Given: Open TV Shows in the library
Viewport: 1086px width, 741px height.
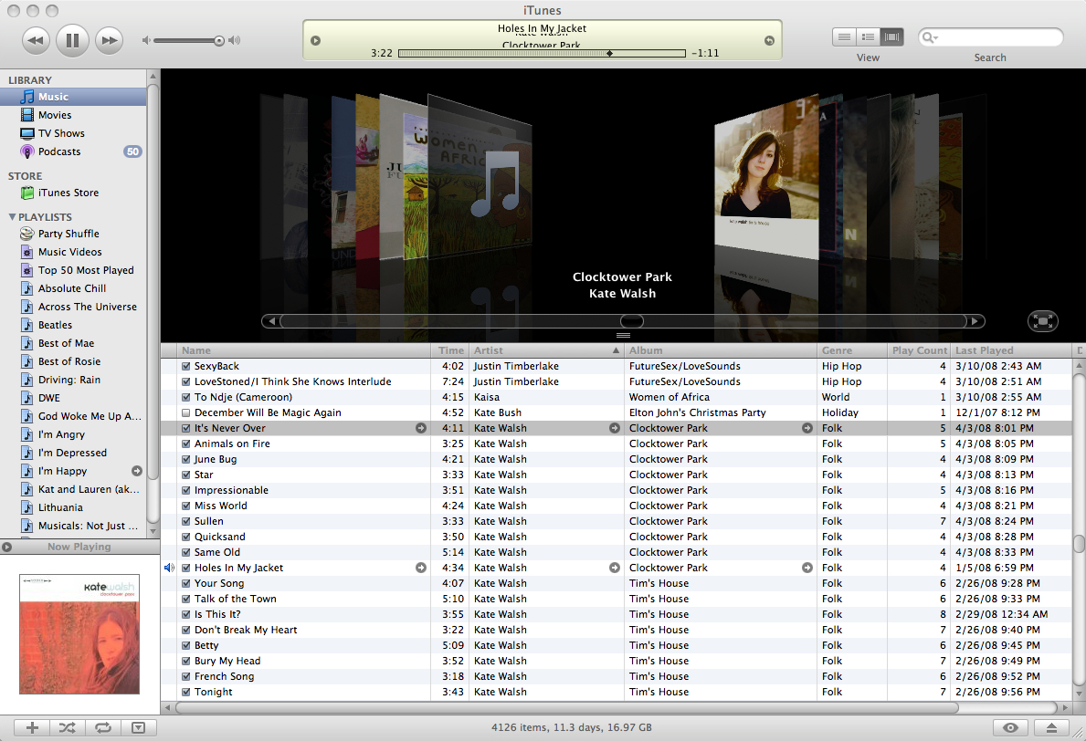Looking at the screenshot, I should (73, 133).
